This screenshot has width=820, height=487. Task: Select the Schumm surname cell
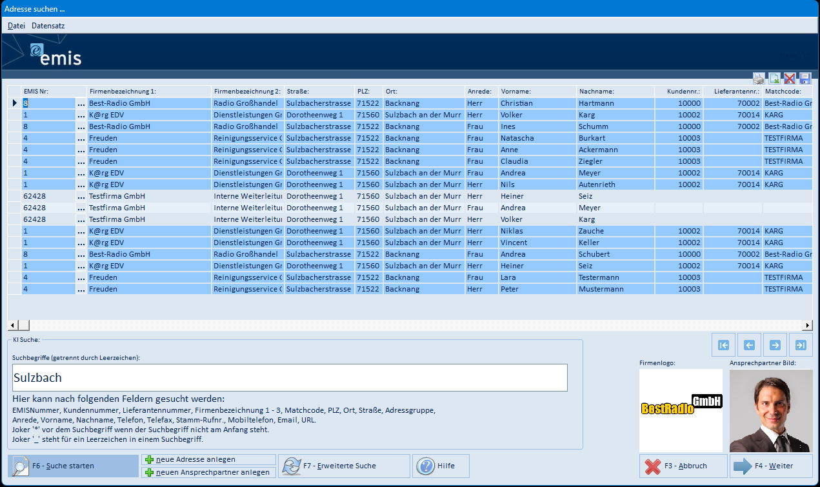point(615,126)
